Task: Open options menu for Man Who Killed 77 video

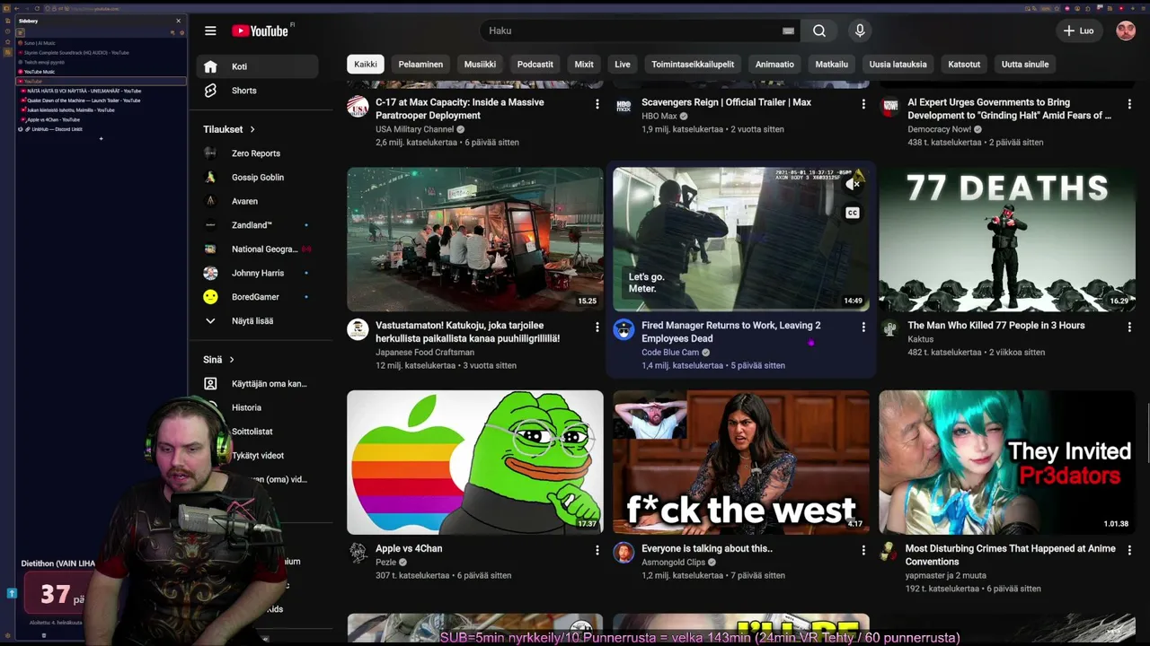Action: [1128, 327]
